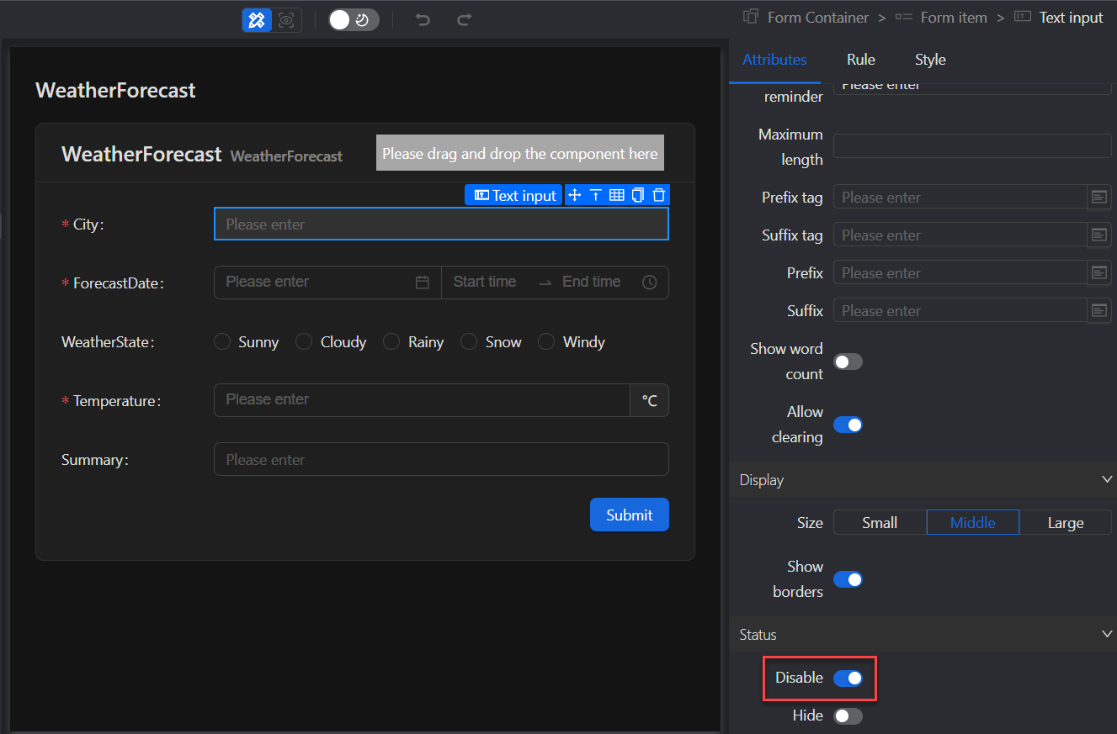Set size to Middle
Viewport: 1117px width, 734px height.
click(973, 522)
